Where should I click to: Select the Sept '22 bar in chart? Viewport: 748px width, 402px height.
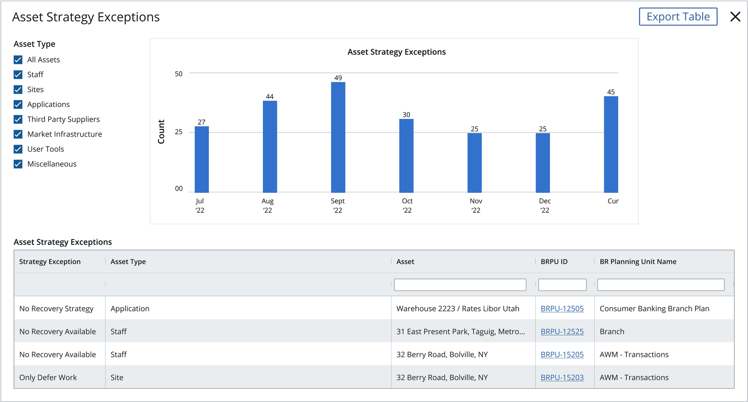coord(338,138)
